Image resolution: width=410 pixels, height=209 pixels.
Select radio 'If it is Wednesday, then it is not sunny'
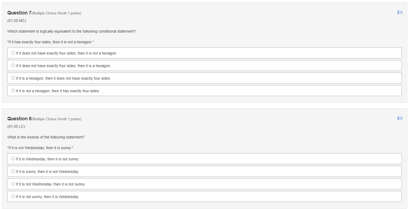[x=13, y=159]
